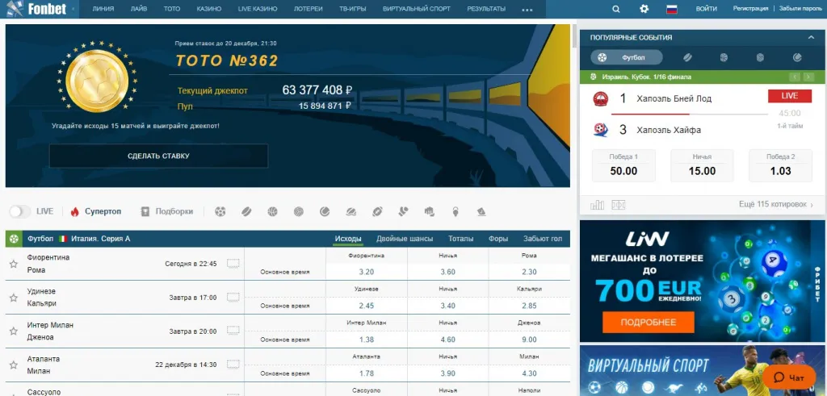This screenshot has height=396, width=827.
Task: Select Интер Милан win odds 1.38
Action: pos(366,340)
